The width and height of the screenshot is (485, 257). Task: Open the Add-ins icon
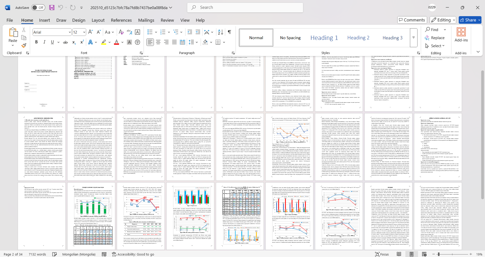[x=461, y=35]
